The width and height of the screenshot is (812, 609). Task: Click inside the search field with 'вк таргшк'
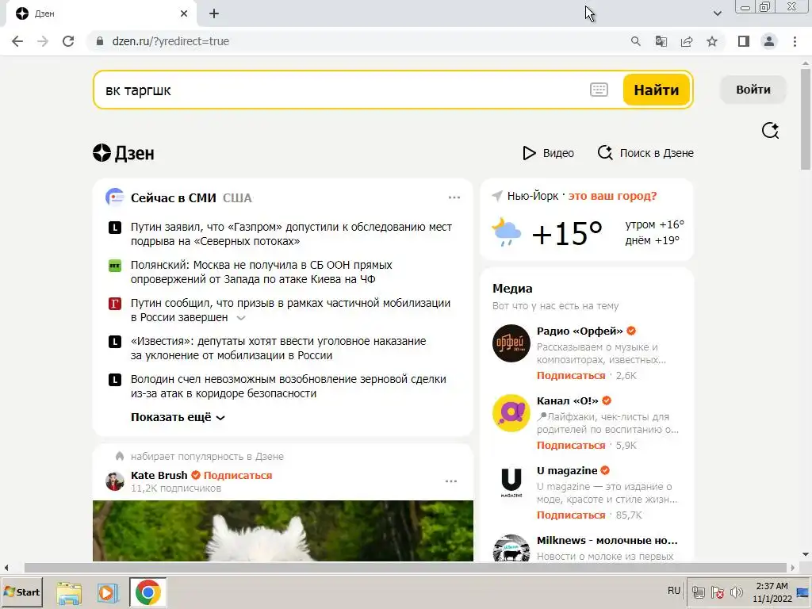(342, 90)
